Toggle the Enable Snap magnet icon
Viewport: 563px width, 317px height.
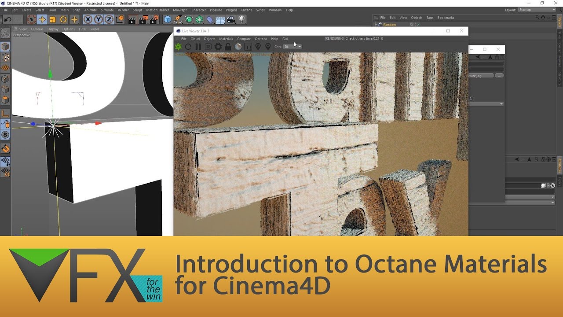[x=5, y=148]
